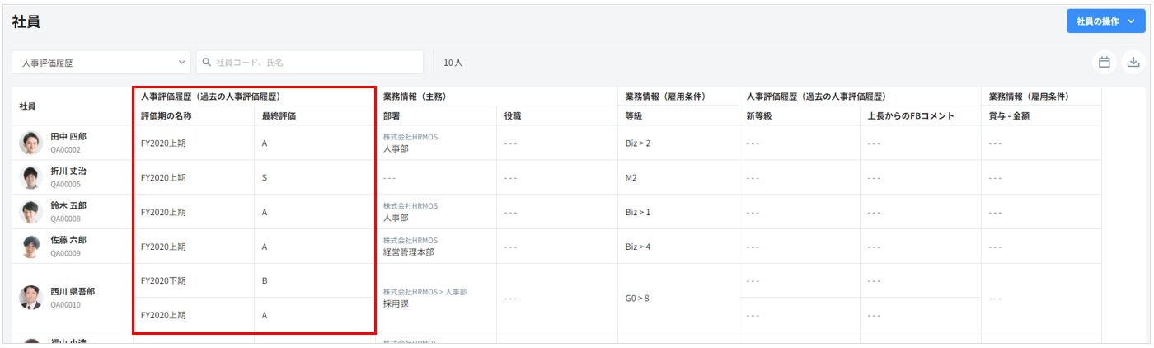Screen dimensions: 1154x348
Task: Click the 賞与 - 金額 column header
Action: click(1009, 116)
